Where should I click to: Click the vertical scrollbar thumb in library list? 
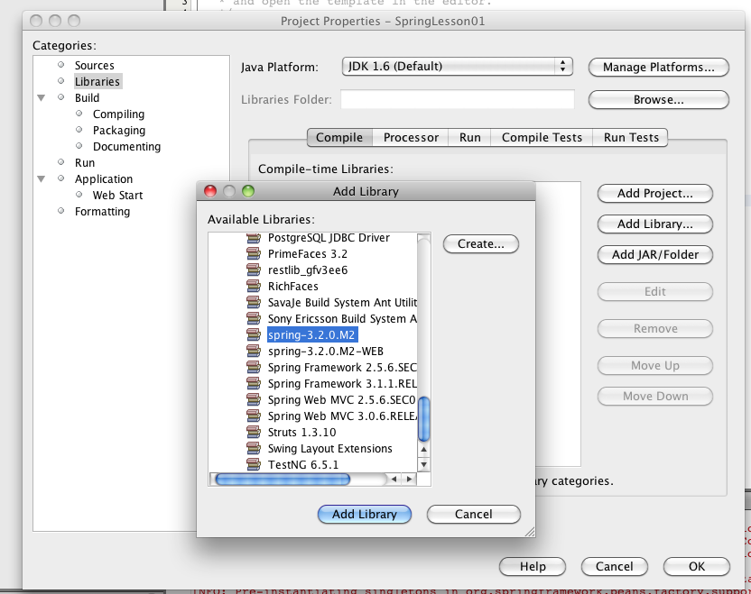point(424,419)
